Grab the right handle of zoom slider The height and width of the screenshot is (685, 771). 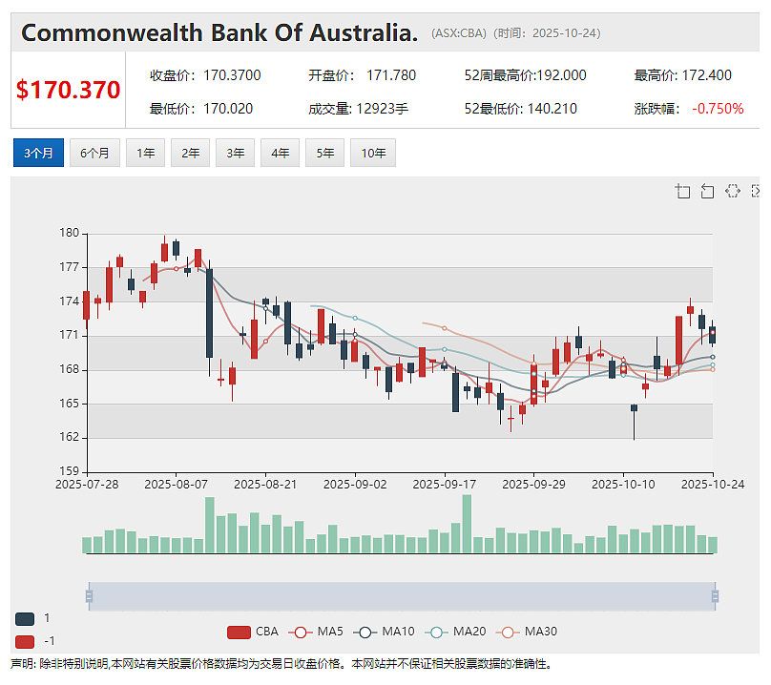(x=715, y=596)
